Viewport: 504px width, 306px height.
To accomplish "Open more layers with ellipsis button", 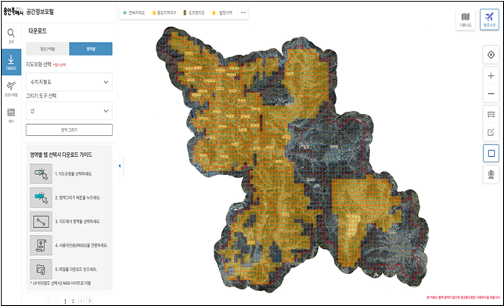I will pyautogui.click(x=243, y=12).
